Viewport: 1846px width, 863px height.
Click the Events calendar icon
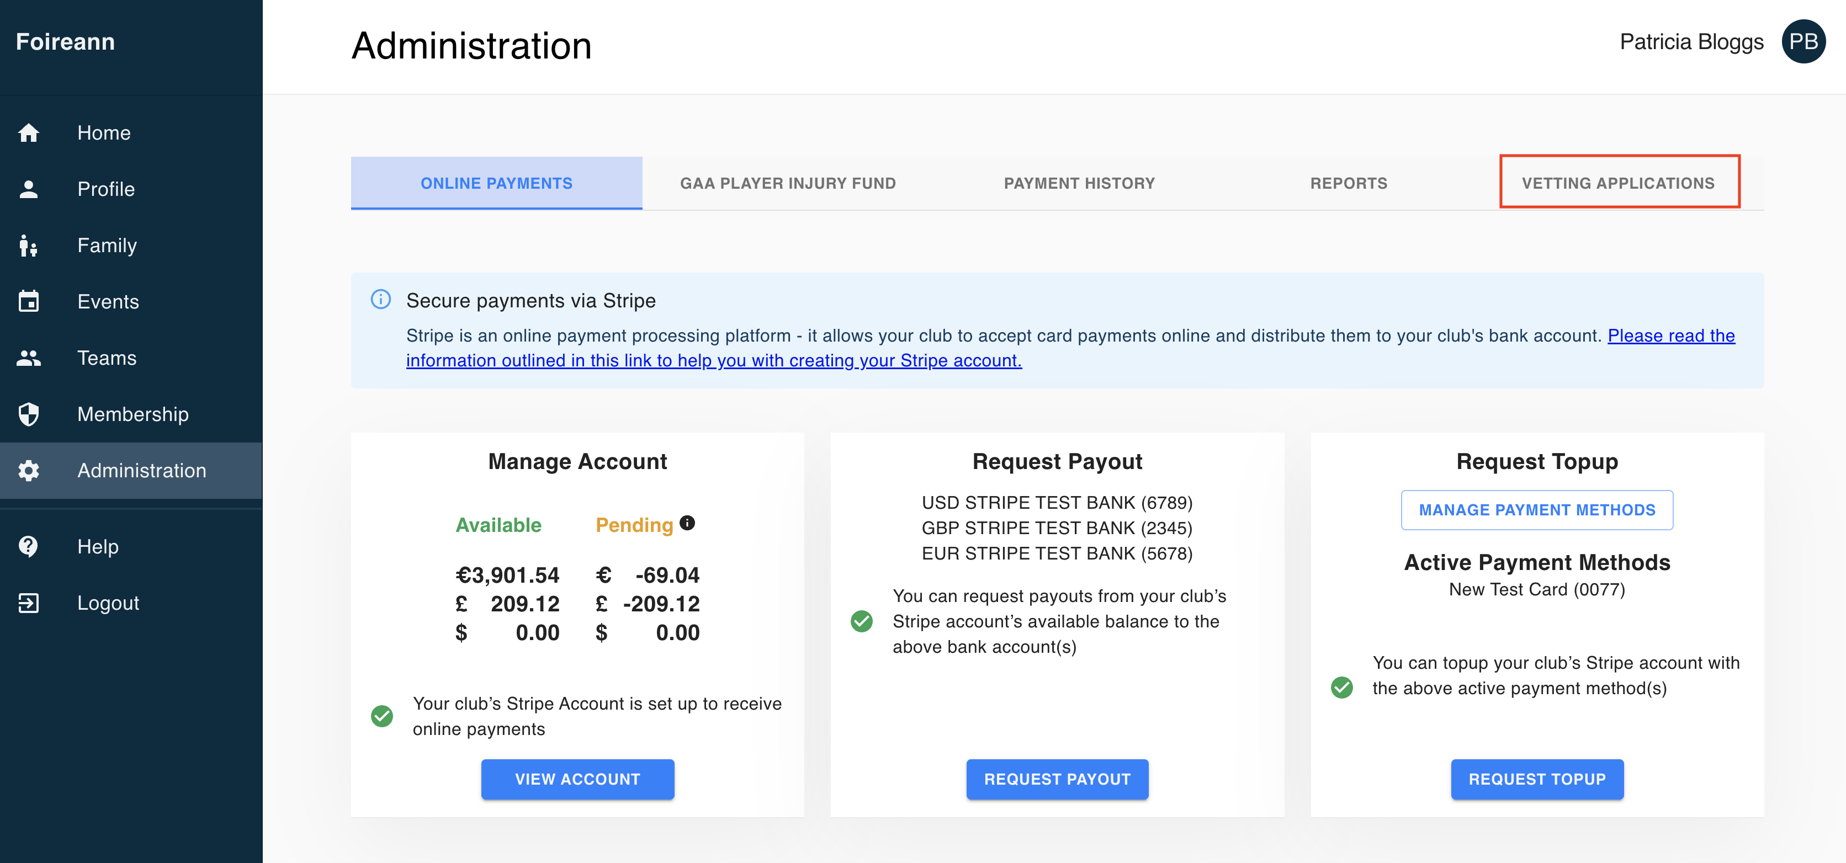(29, 301)
